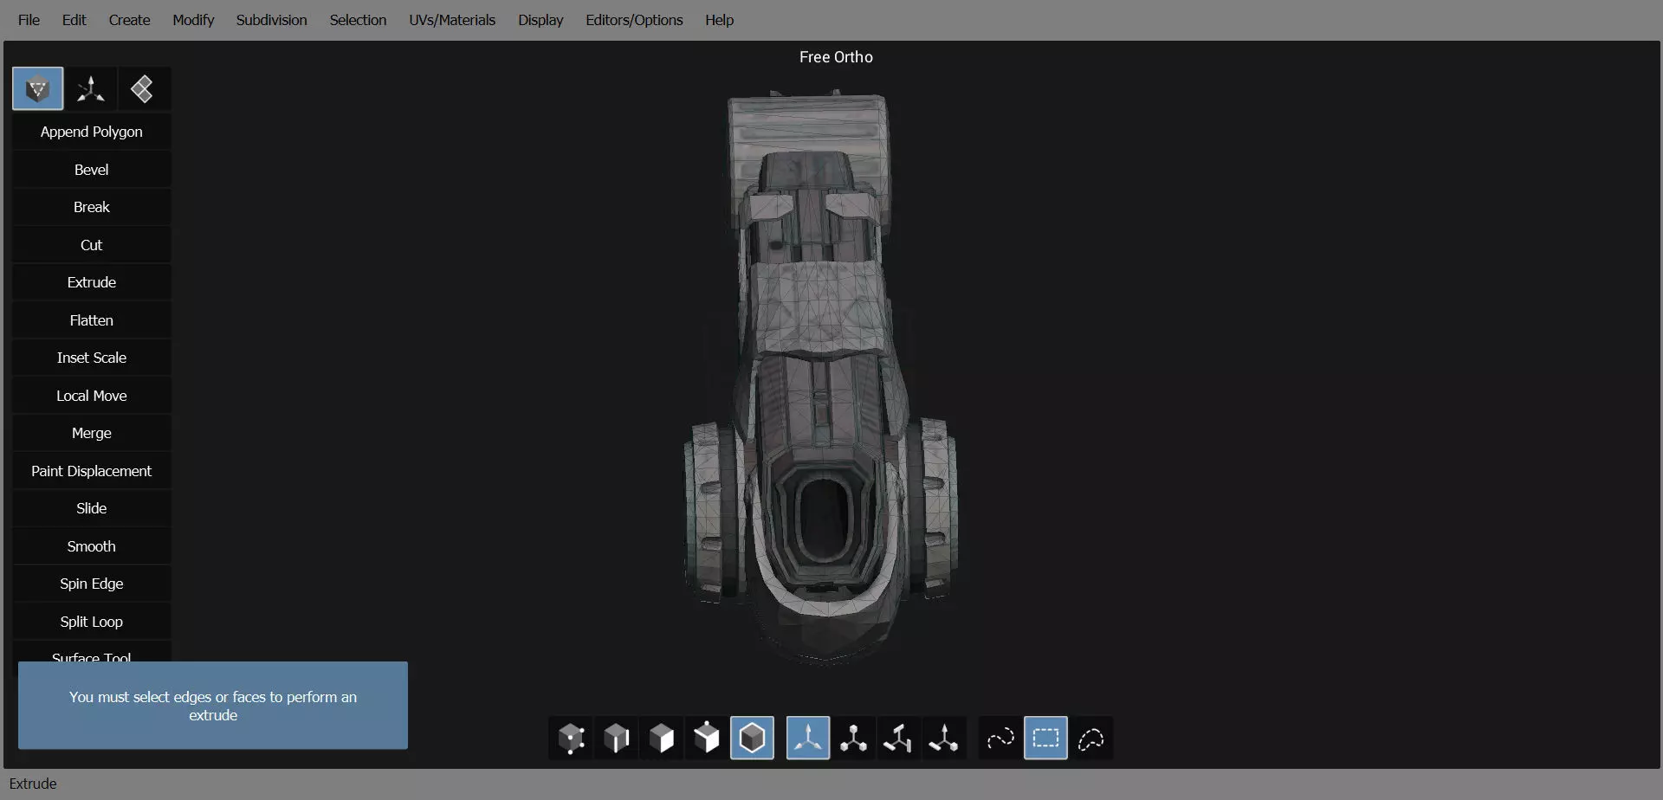This screenshot has height=800, width=1663.
Task: Open the Editors/Options menu
Action: tap(634, 20)
